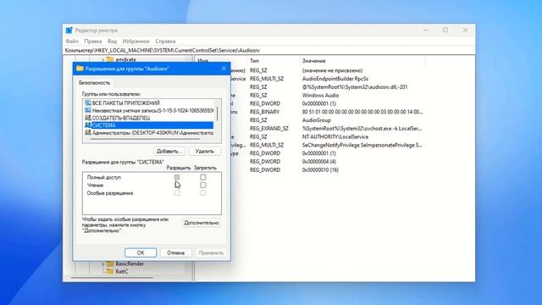Click the horizontal scrollbar below the registry tree
542x305 pixels.
[x=112, y=277]
